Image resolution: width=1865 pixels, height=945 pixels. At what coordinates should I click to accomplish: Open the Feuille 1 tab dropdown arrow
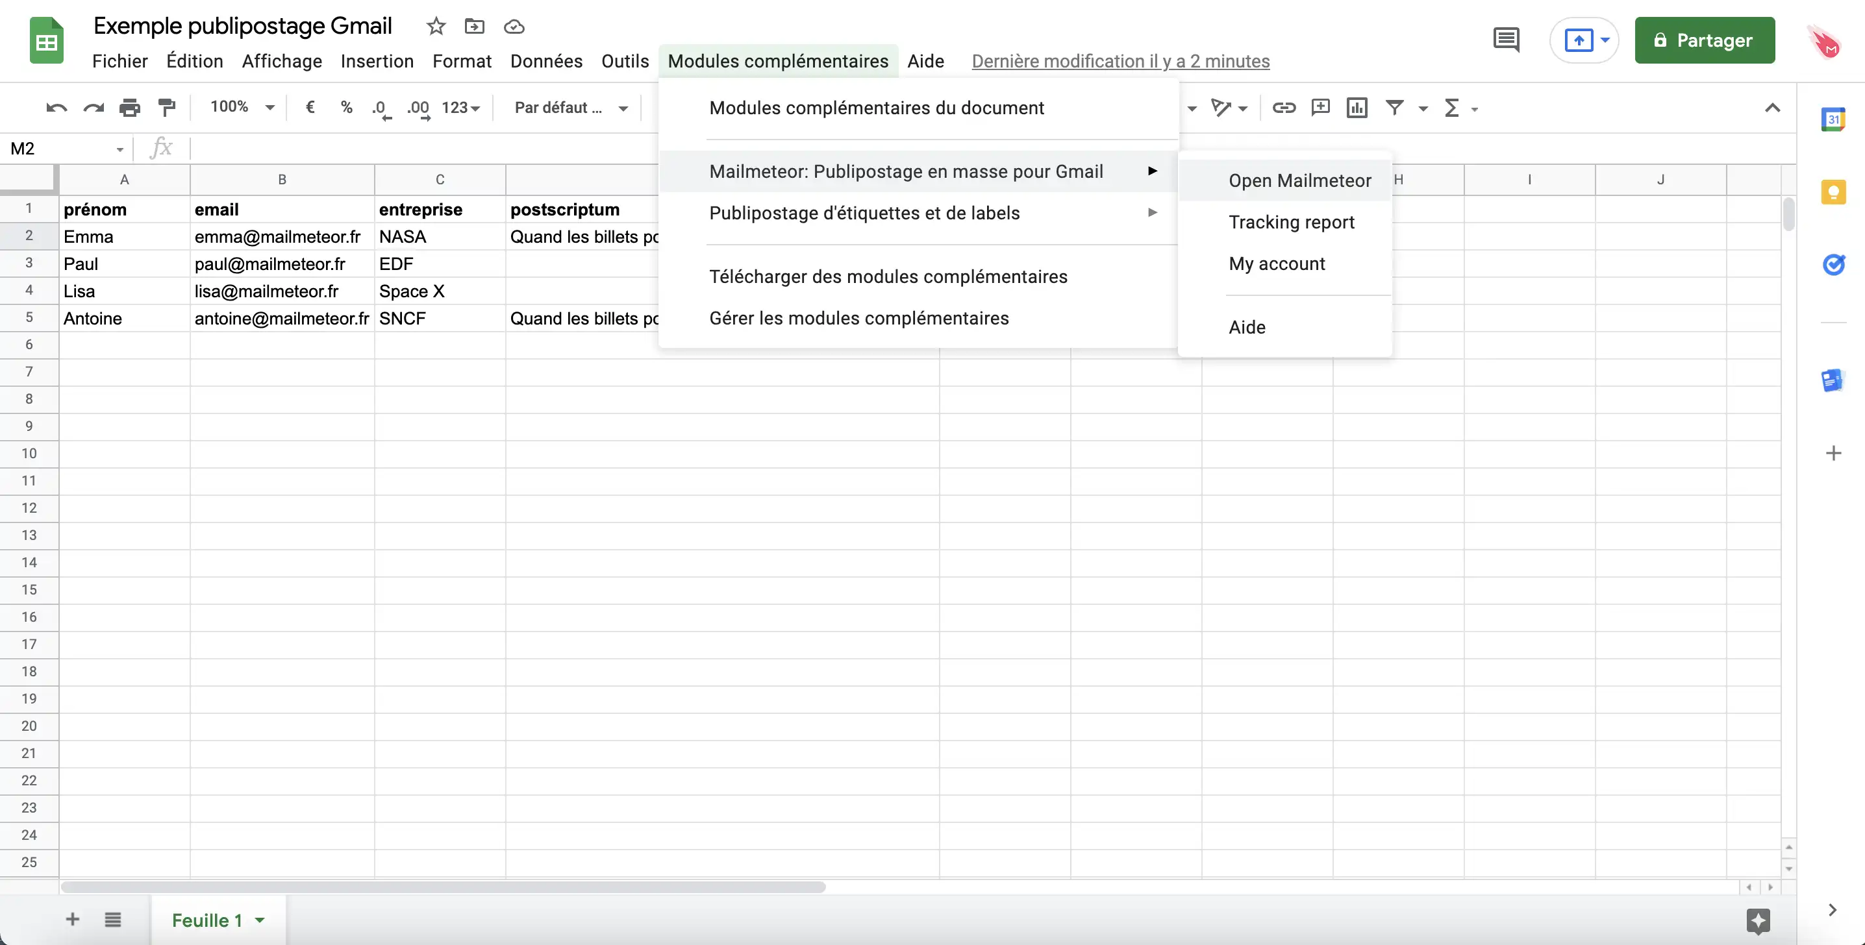pos(260,920)
